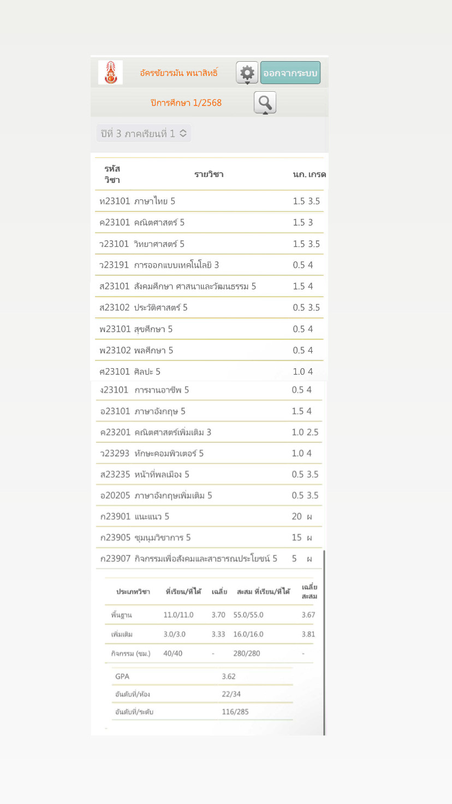Open the settings gear menu

click(247, 73)
